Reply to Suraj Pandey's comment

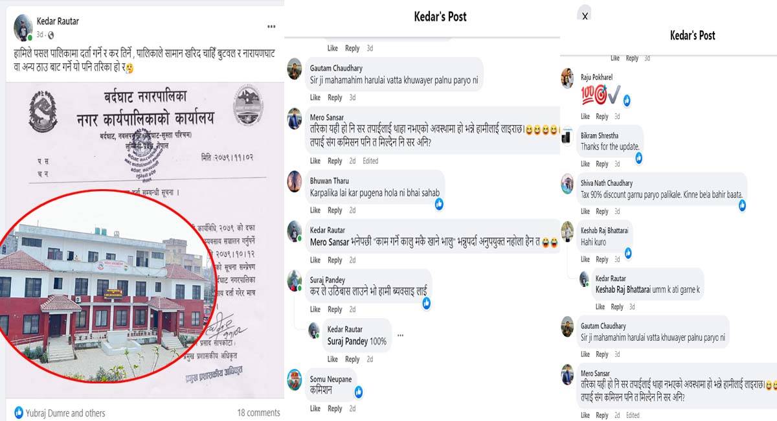pyautogui.click(x=334, y=310)
